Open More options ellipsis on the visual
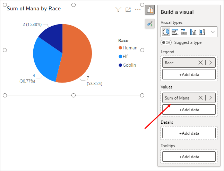Viewport: 224px width, 171px height. pyautogui.click(x=138, y=10)
